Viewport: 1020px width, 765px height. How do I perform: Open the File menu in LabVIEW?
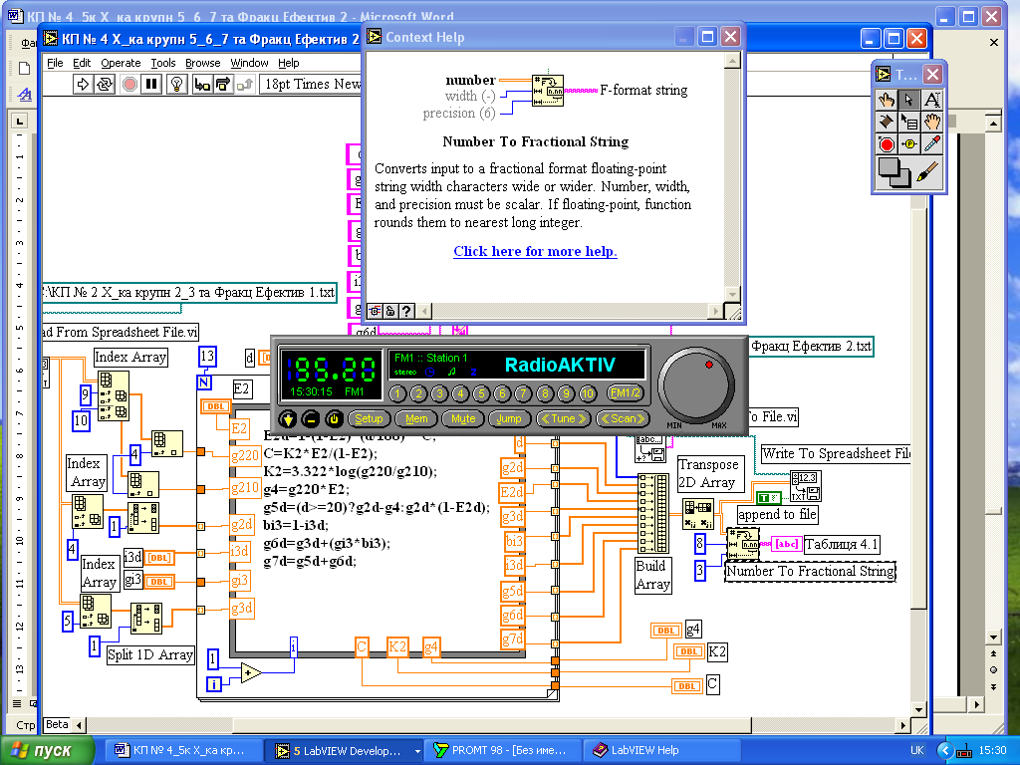pyautogui.click(x=56, y=63)
